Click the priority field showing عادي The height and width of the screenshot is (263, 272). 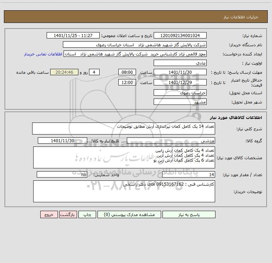pyautogui.click(x=180, y=63)
